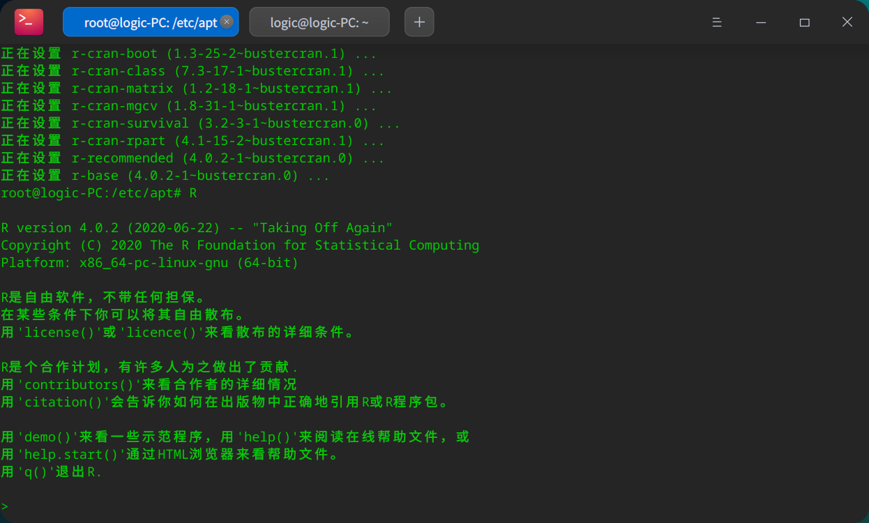The image size is (869, 523).
Task: Click the 'r-recommended (4.0.2-1~bustercran.0)' line
Action: [x=192, y=158]
